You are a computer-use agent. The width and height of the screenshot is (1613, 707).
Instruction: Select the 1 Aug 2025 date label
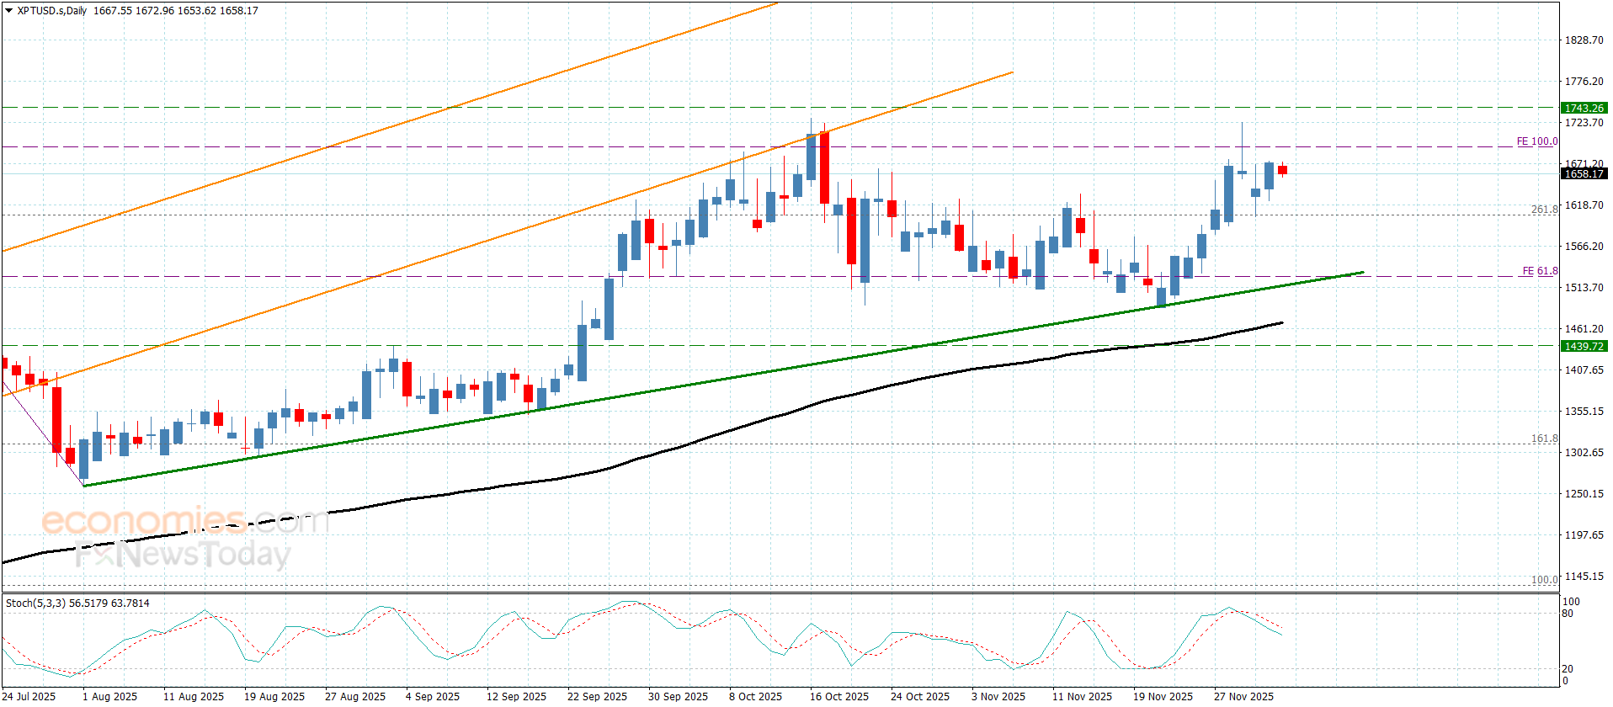(x=109, y=696)
